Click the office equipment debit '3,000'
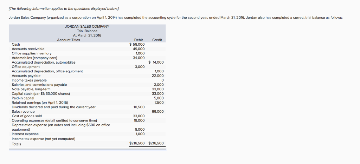The image size is (360, 164). pyautogui.click(x=140, y=67)
